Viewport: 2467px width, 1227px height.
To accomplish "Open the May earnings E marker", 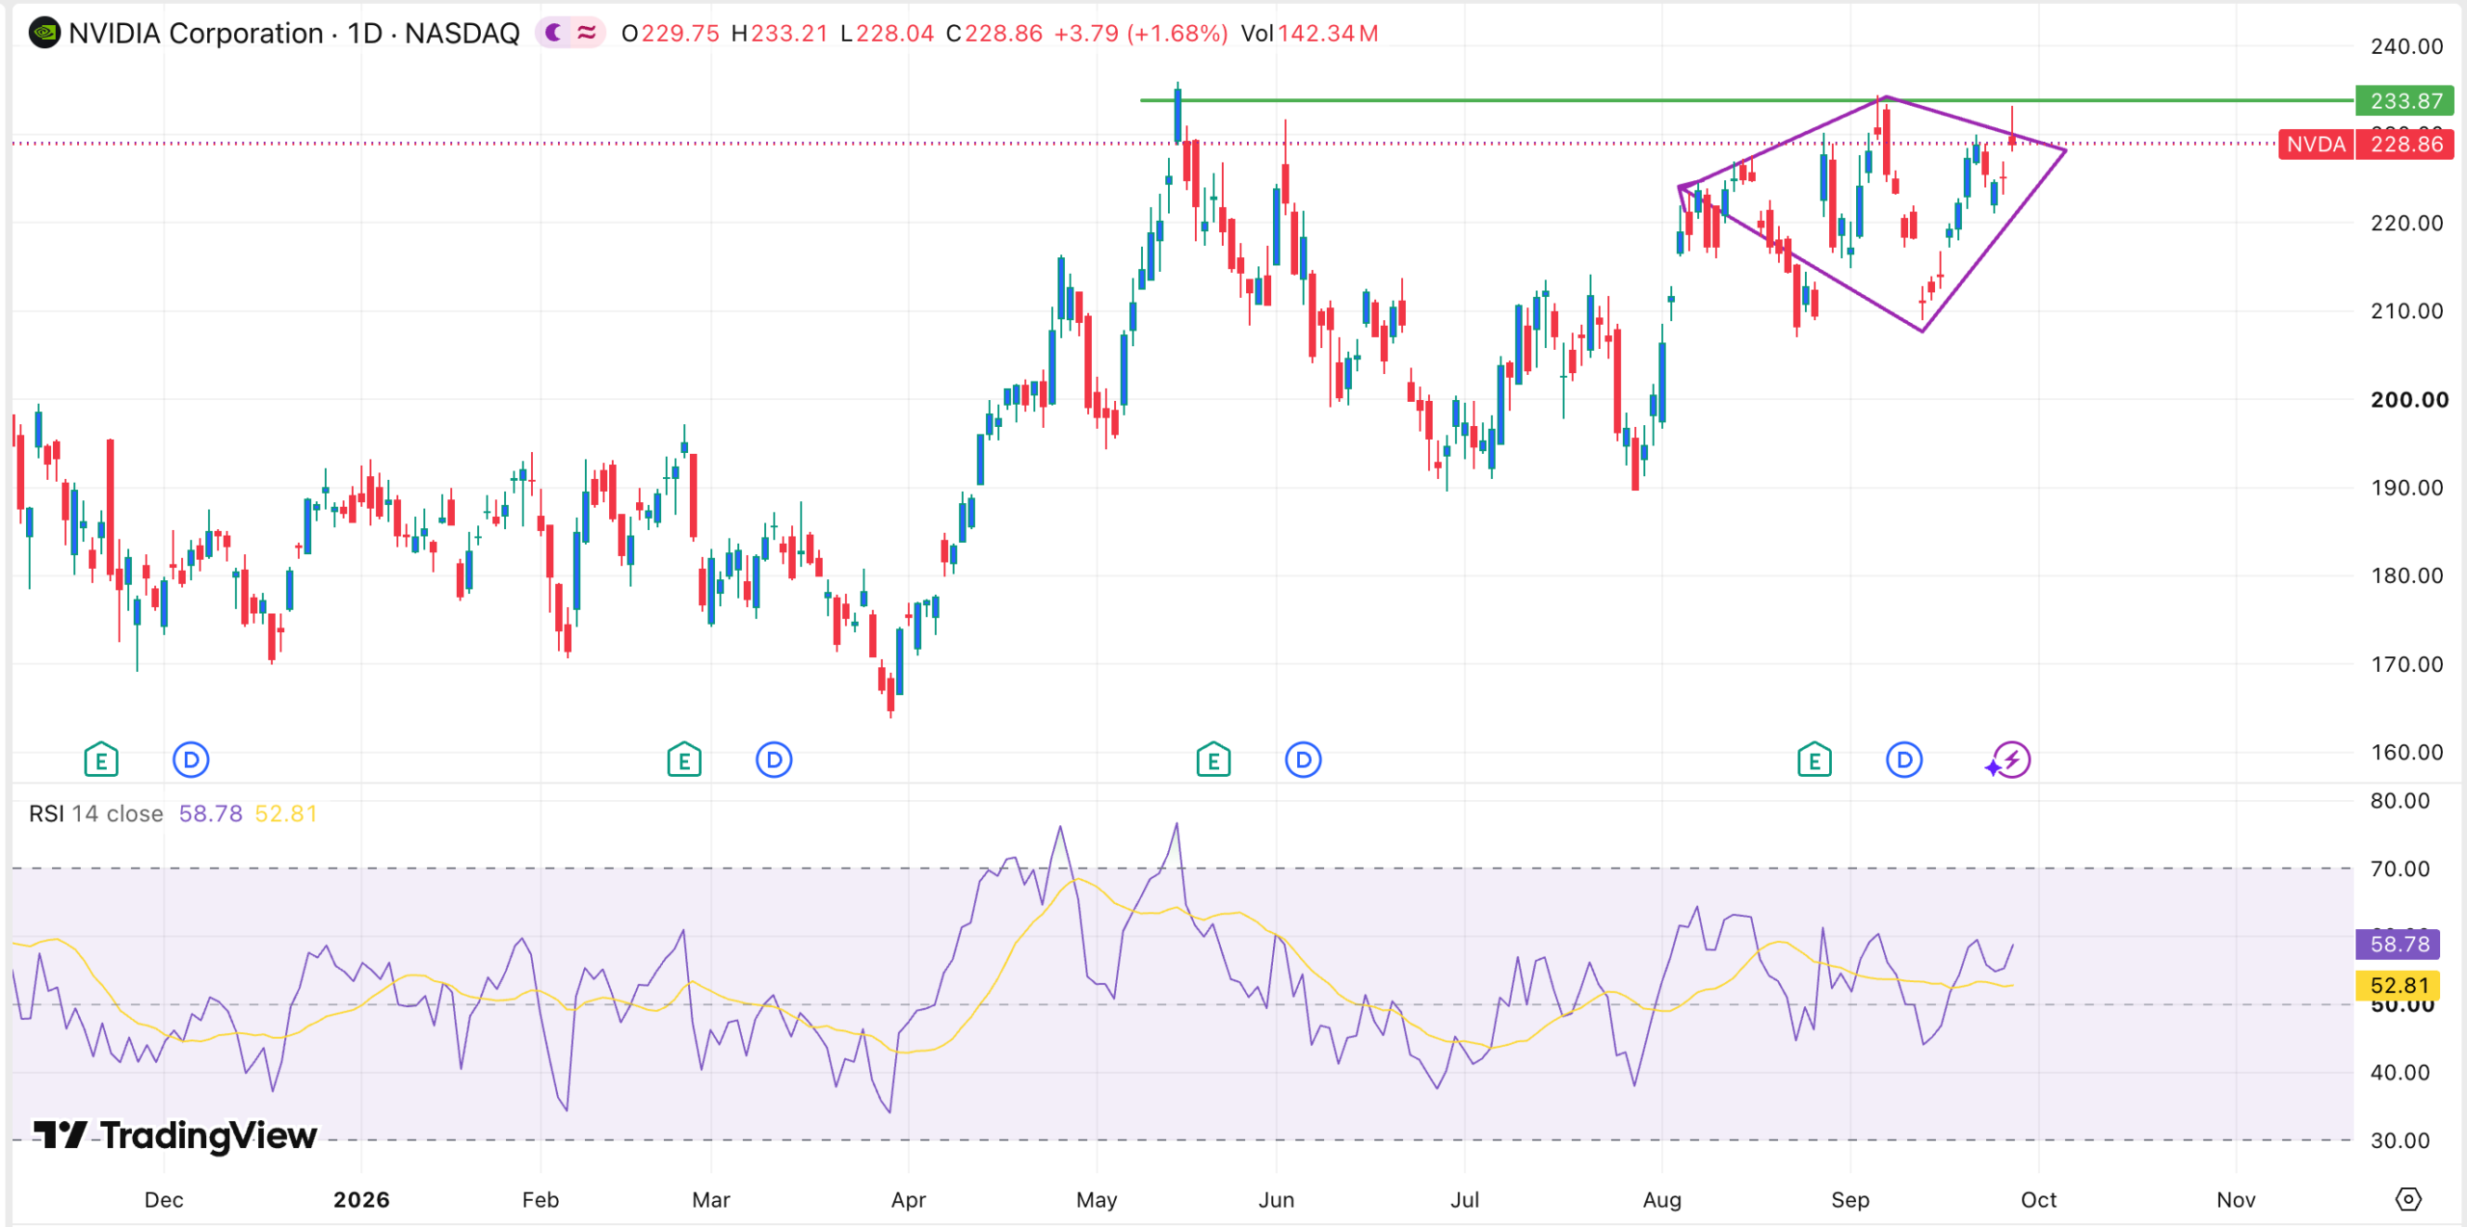I will pyautogui.click(x=1213, y=760).
